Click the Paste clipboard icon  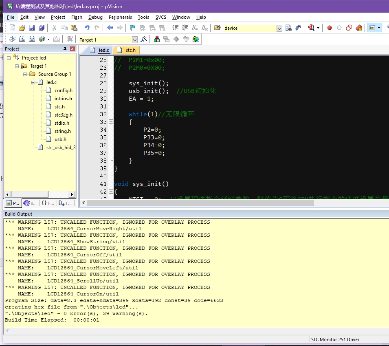(74, 28)
